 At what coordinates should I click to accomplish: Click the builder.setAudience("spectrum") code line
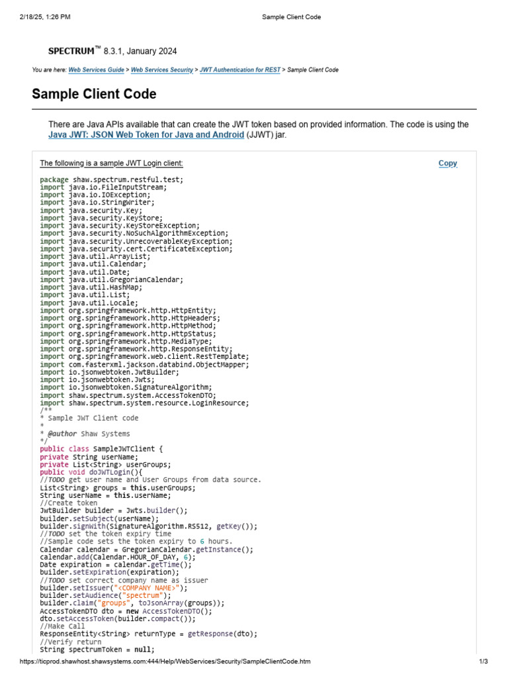(105, 595)
